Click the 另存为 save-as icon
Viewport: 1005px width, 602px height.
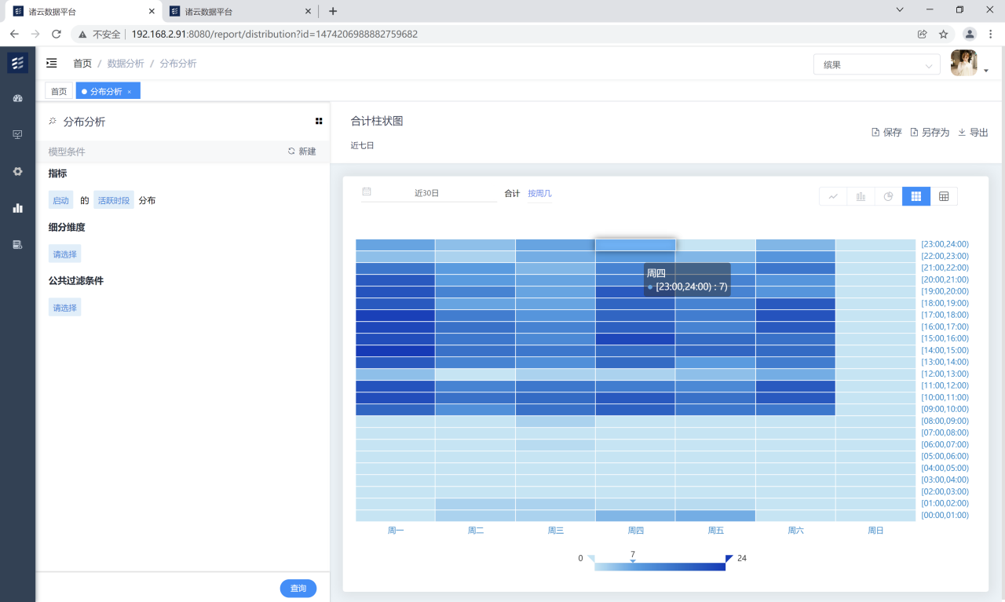914,133
